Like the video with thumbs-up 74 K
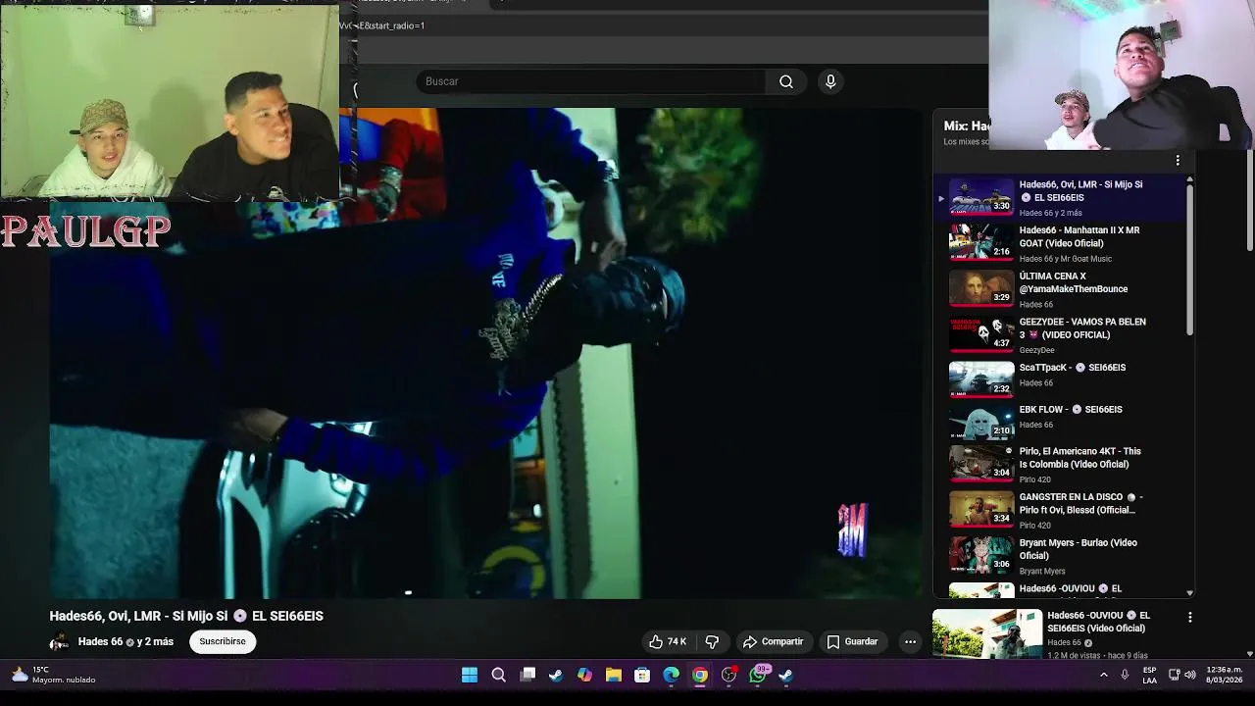 [x=668, y=641]
